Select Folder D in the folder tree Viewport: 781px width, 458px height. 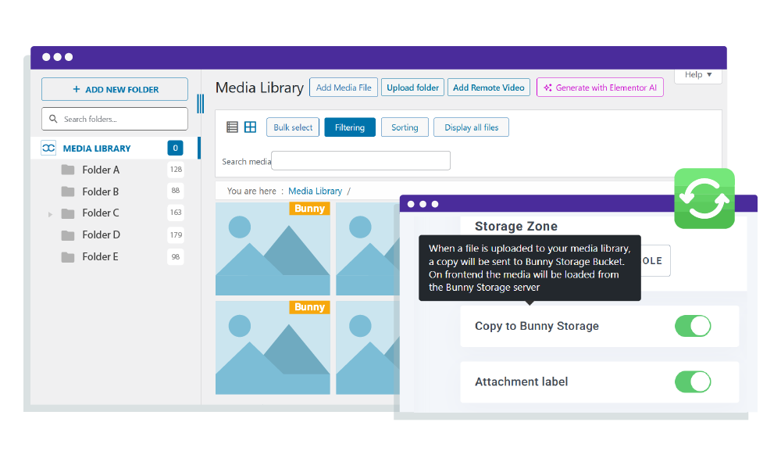tap(101, 234)
